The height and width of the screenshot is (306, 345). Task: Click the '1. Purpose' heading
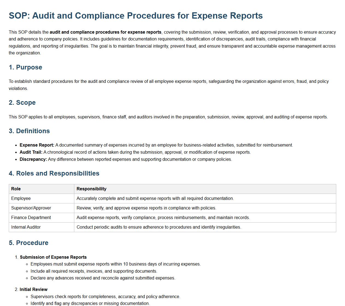(25, 67)
